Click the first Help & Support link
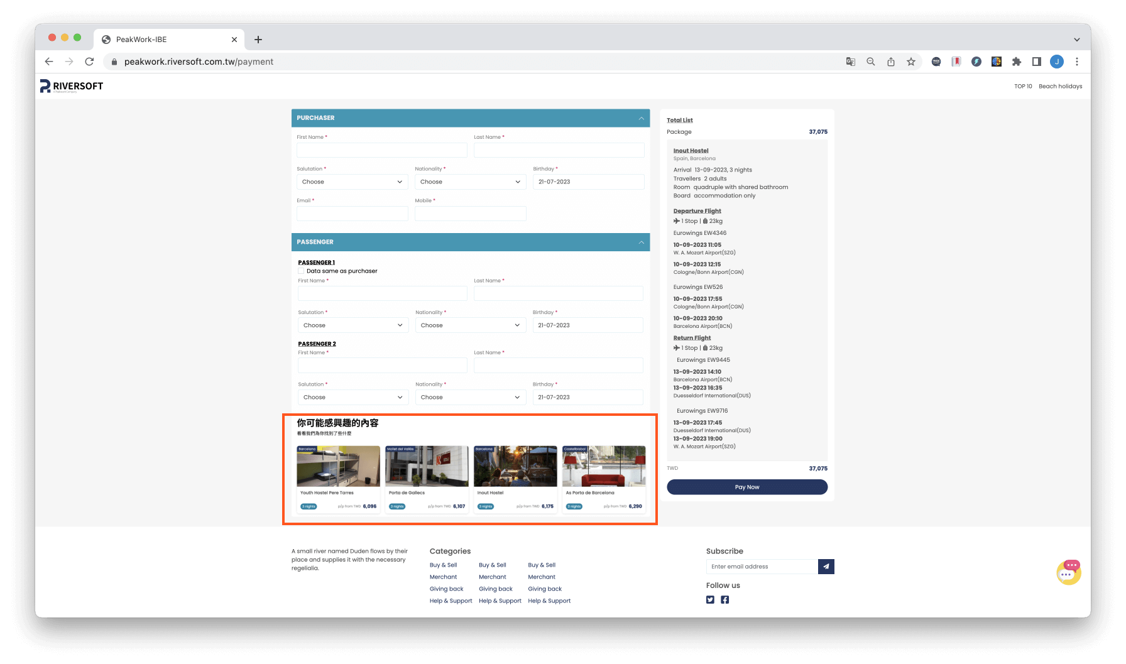 tap(451, 601)
